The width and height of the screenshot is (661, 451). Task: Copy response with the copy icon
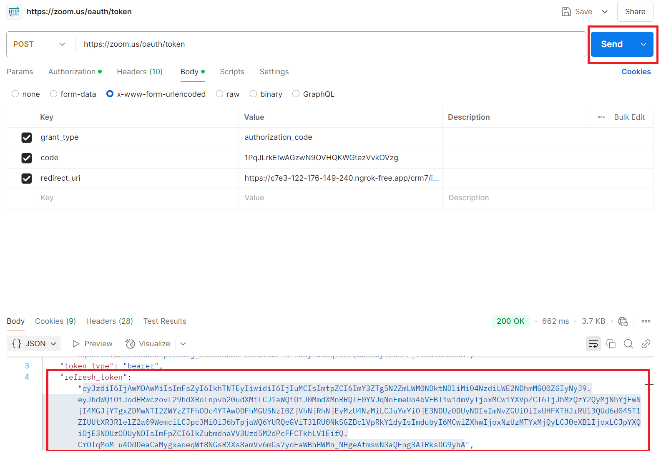pyautogui.click(x=611, y=344)
